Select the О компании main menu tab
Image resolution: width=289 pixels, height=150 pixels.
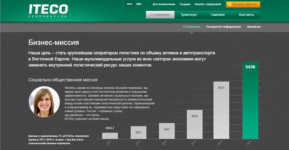(160, 15)
